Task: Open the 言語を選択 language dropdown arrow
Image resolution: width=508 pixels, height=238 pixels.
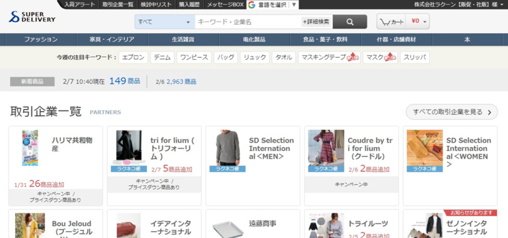Action: coord(294,4)
